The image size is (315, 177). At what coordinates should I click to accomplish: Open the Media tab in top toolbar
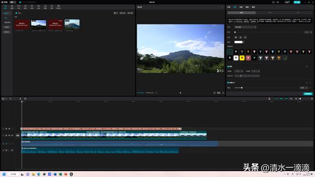click(5, 7)
